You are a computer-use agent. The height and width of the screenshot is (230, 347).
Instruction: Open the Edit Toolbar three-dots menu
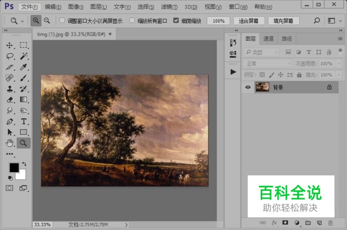[x=10, y=154]
